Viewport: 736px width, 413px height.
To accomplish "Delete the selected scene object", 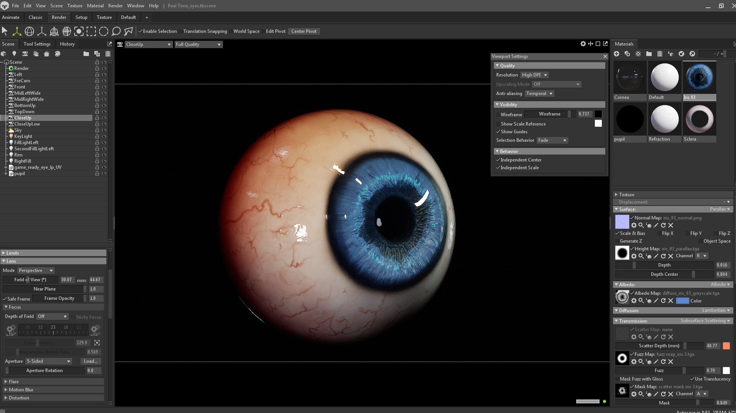I will 108,54.
